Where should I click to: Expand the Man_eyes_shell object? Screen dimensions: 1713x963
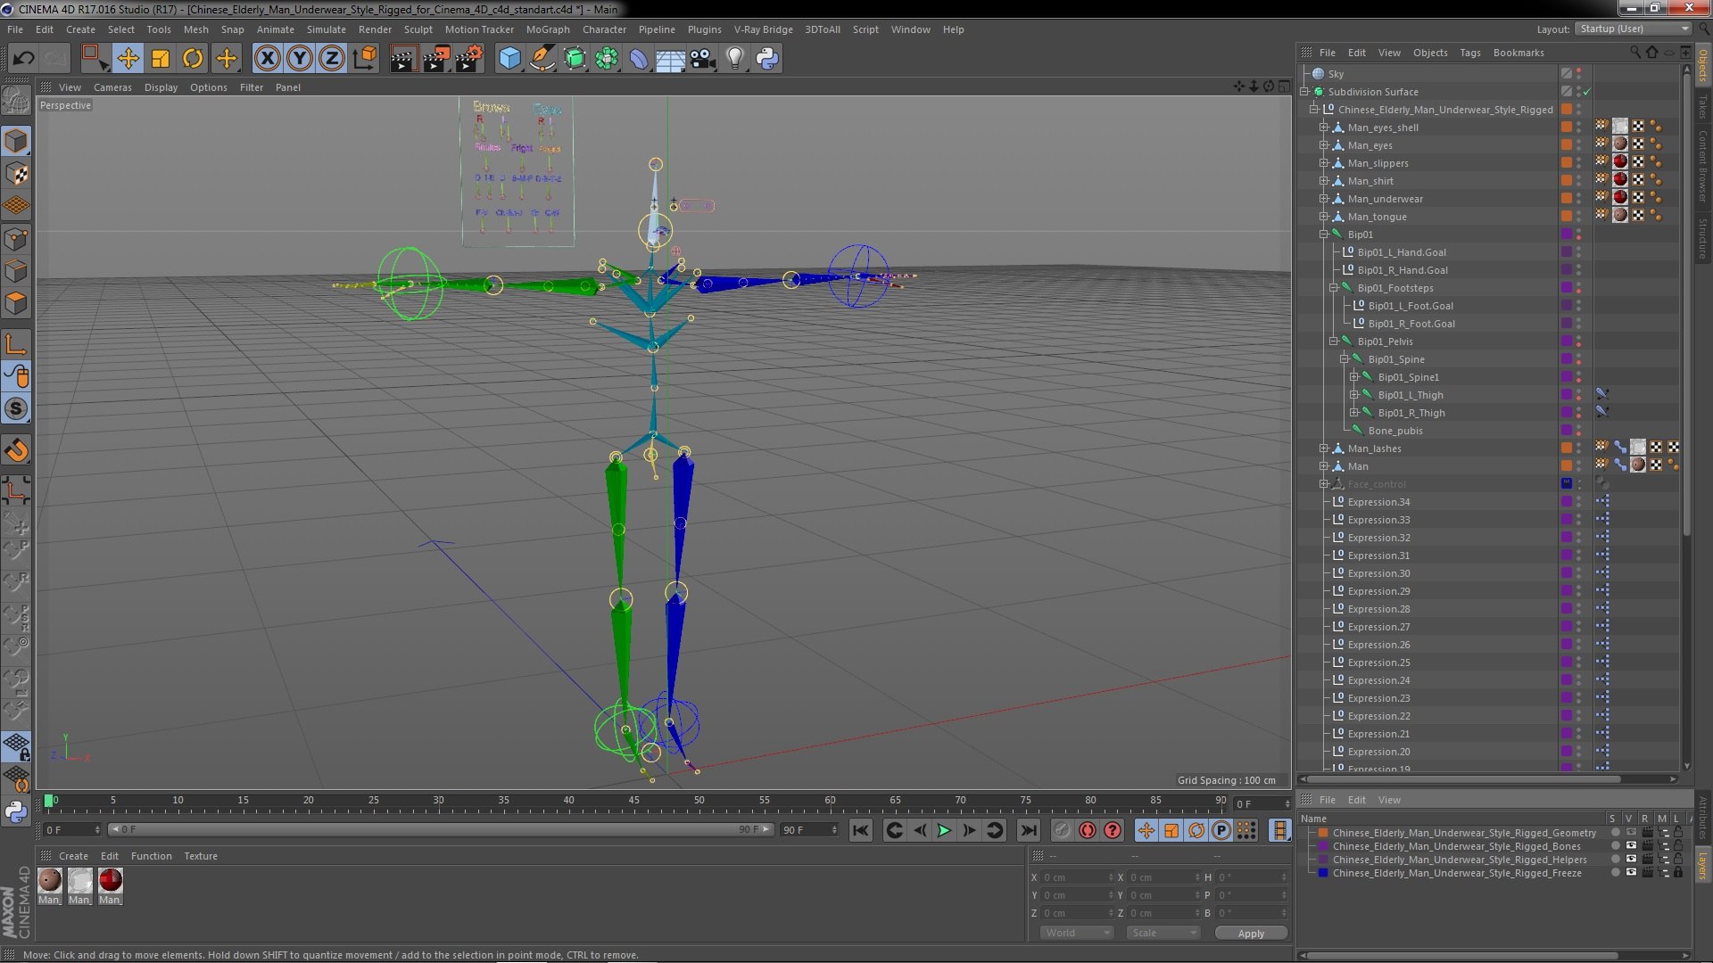click(1324, 128)
